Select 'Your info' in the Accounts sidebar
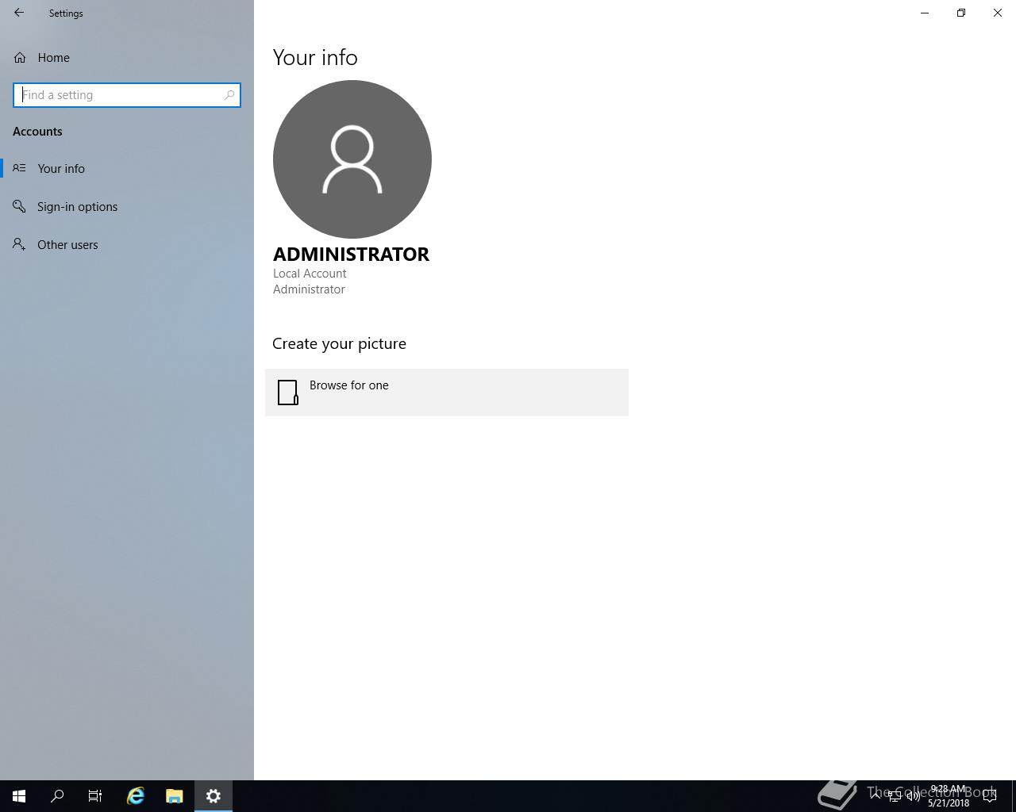Screen dimensions: 1016x812 click(x=127, y=168)
